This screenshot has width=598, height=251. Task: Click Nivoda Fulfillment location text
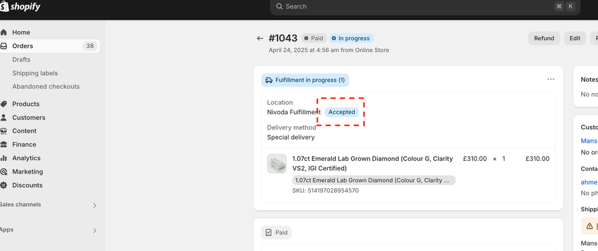[x=294, y=112]
